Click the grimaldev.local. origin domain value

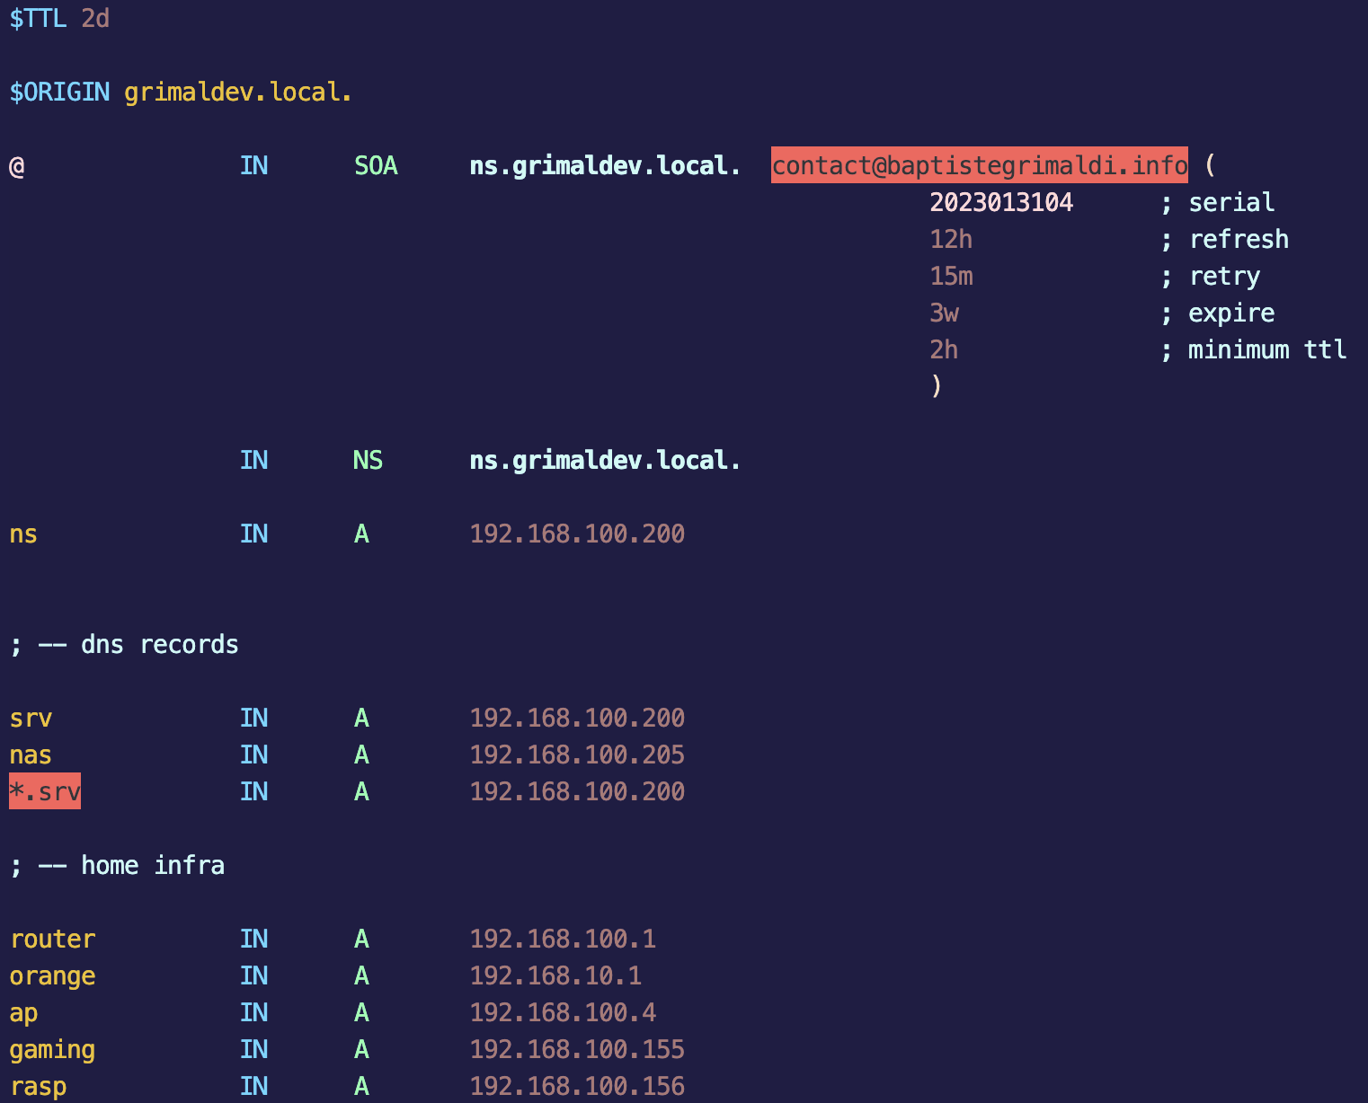tap(237, 92)
